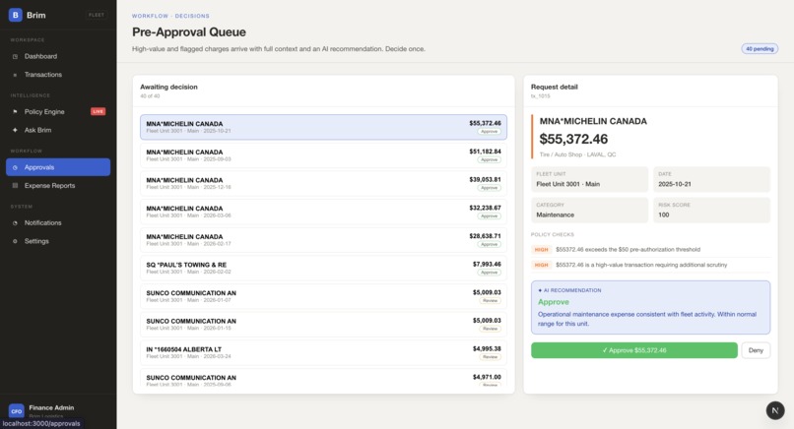Click Approve tag on $7,993.46 row

(490, 273)
